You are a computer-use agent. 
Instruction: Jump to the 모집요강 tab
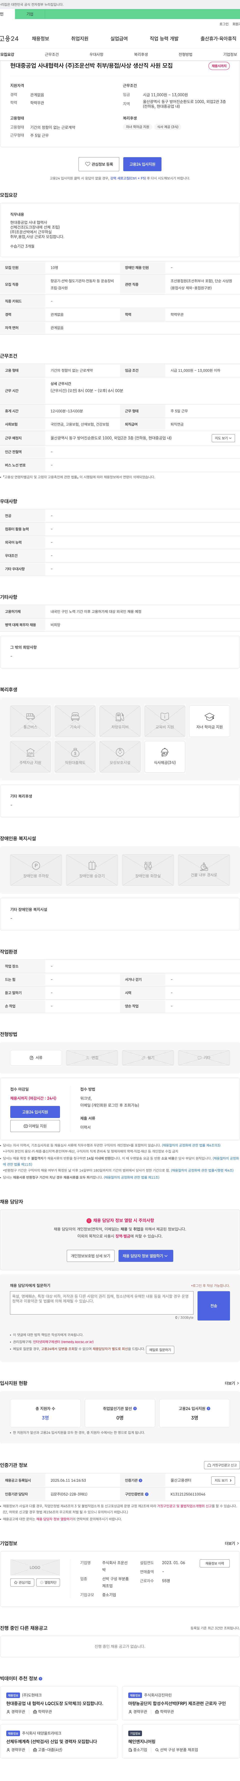click(7, 55)
